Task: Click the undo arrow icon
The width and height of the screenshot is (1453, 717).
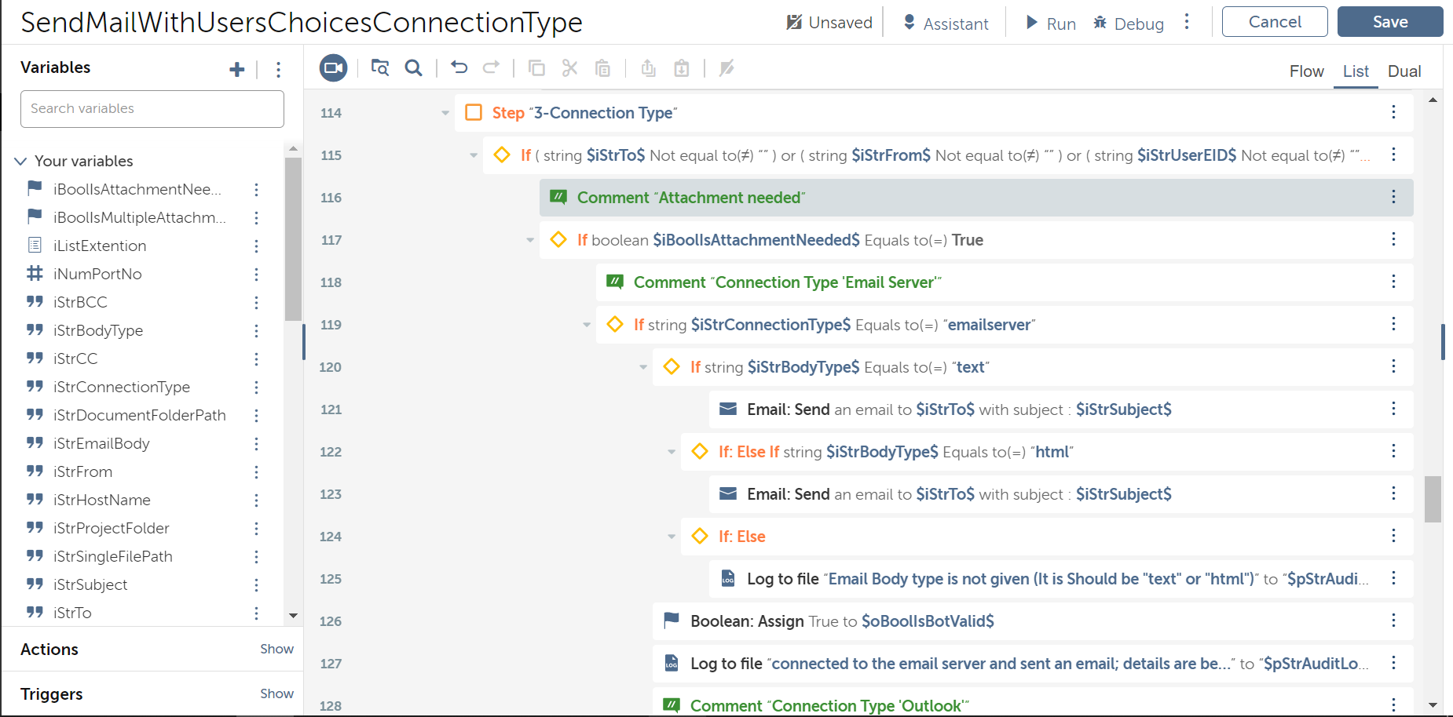Action: click(459, 68)
